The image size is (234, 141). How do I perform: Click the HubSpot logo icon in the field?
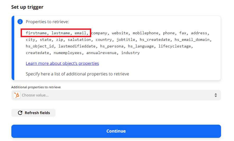pos(17,95)
